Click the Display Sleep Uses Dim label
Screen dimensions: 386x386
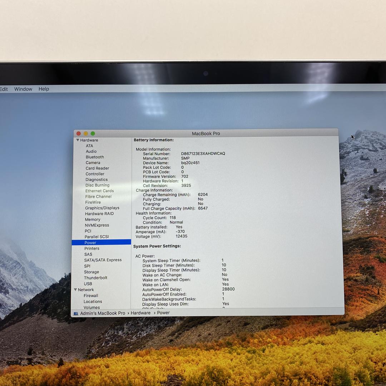coord(165,304)
